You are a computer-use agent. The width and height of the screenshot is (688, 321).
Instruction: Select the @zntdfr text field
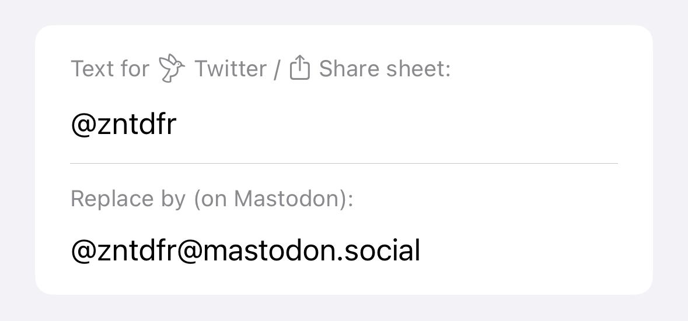click(344, 124)
